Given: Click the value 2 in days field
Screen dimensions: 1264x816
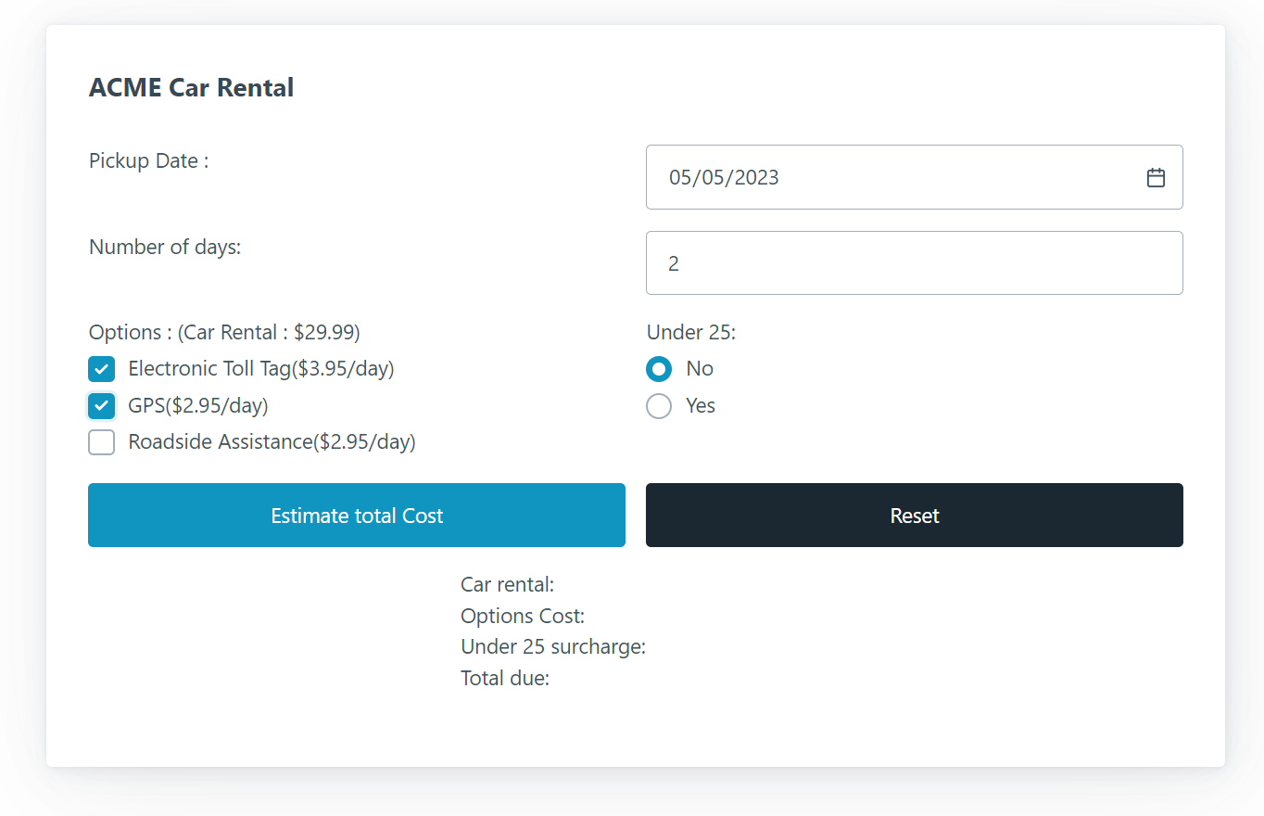Looking at the screenshot, I should 673,263.
